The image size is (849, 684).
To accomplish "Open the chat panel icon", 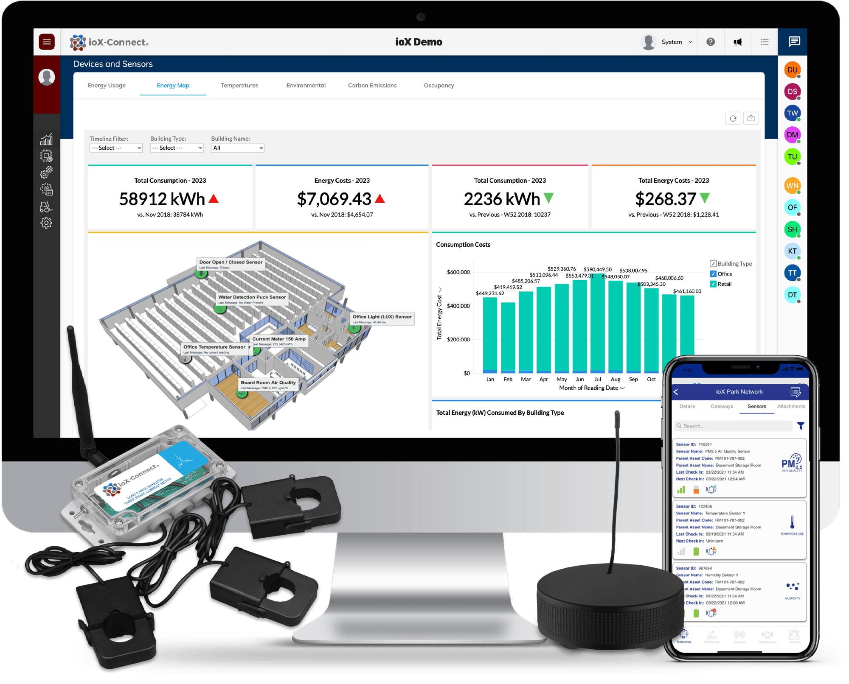I will point(794,41).
